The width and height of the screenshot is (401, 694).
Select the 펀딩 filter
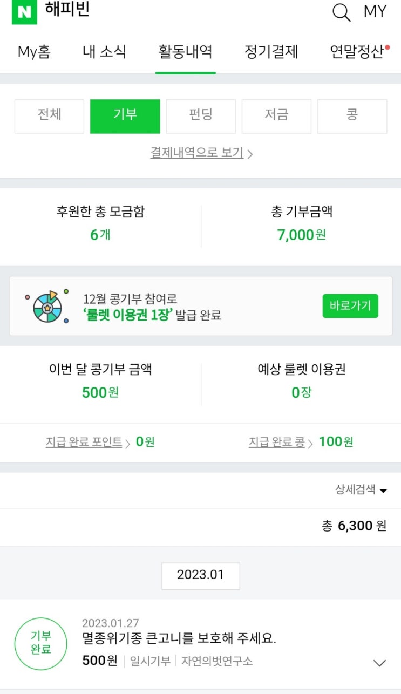(201, 116)
